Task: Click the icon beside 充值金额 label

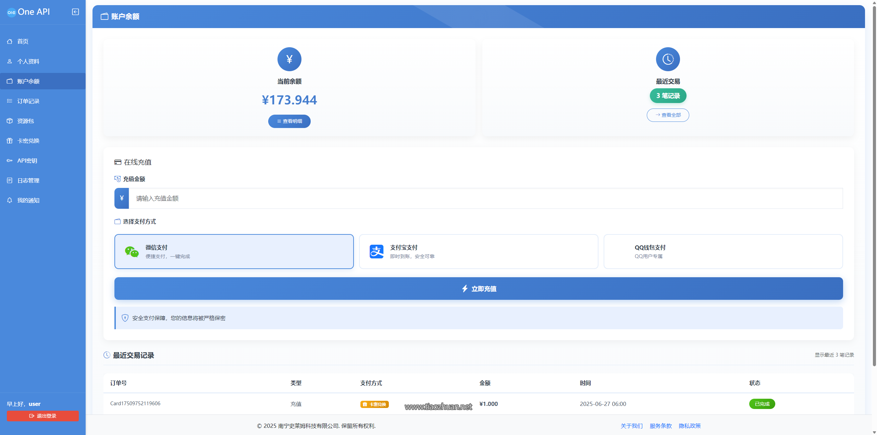Action: [118, 179]
